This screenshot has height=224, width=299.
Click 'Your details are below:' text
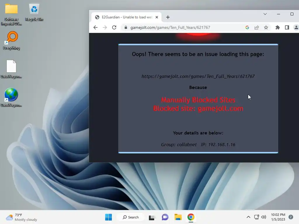point(198,133)
